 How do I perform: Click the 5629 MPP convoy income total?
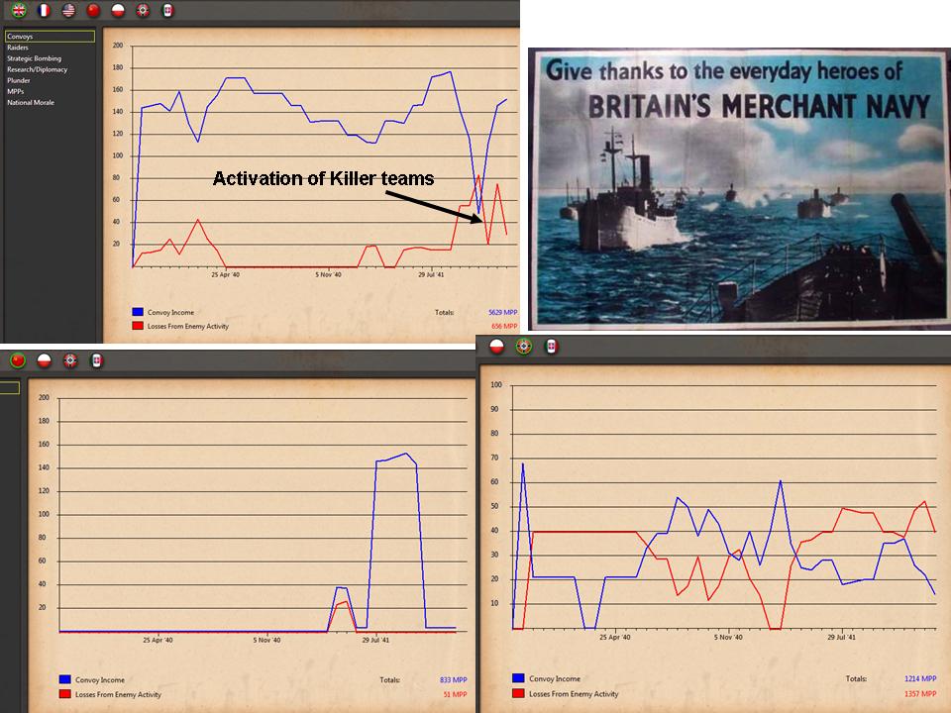pyautogui.click(x=503, y=312)
